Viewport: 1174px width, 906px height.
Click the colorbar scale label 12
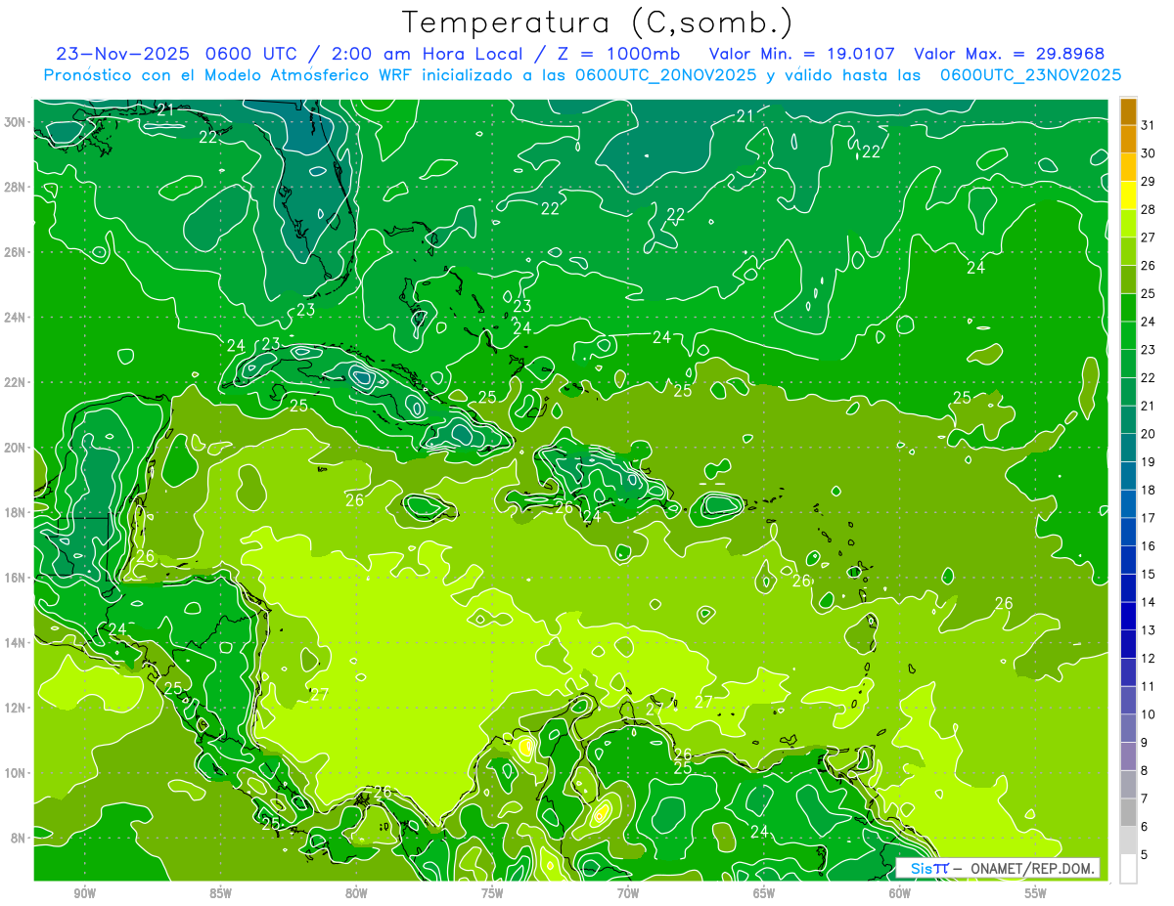click(x=1148, y=658)
